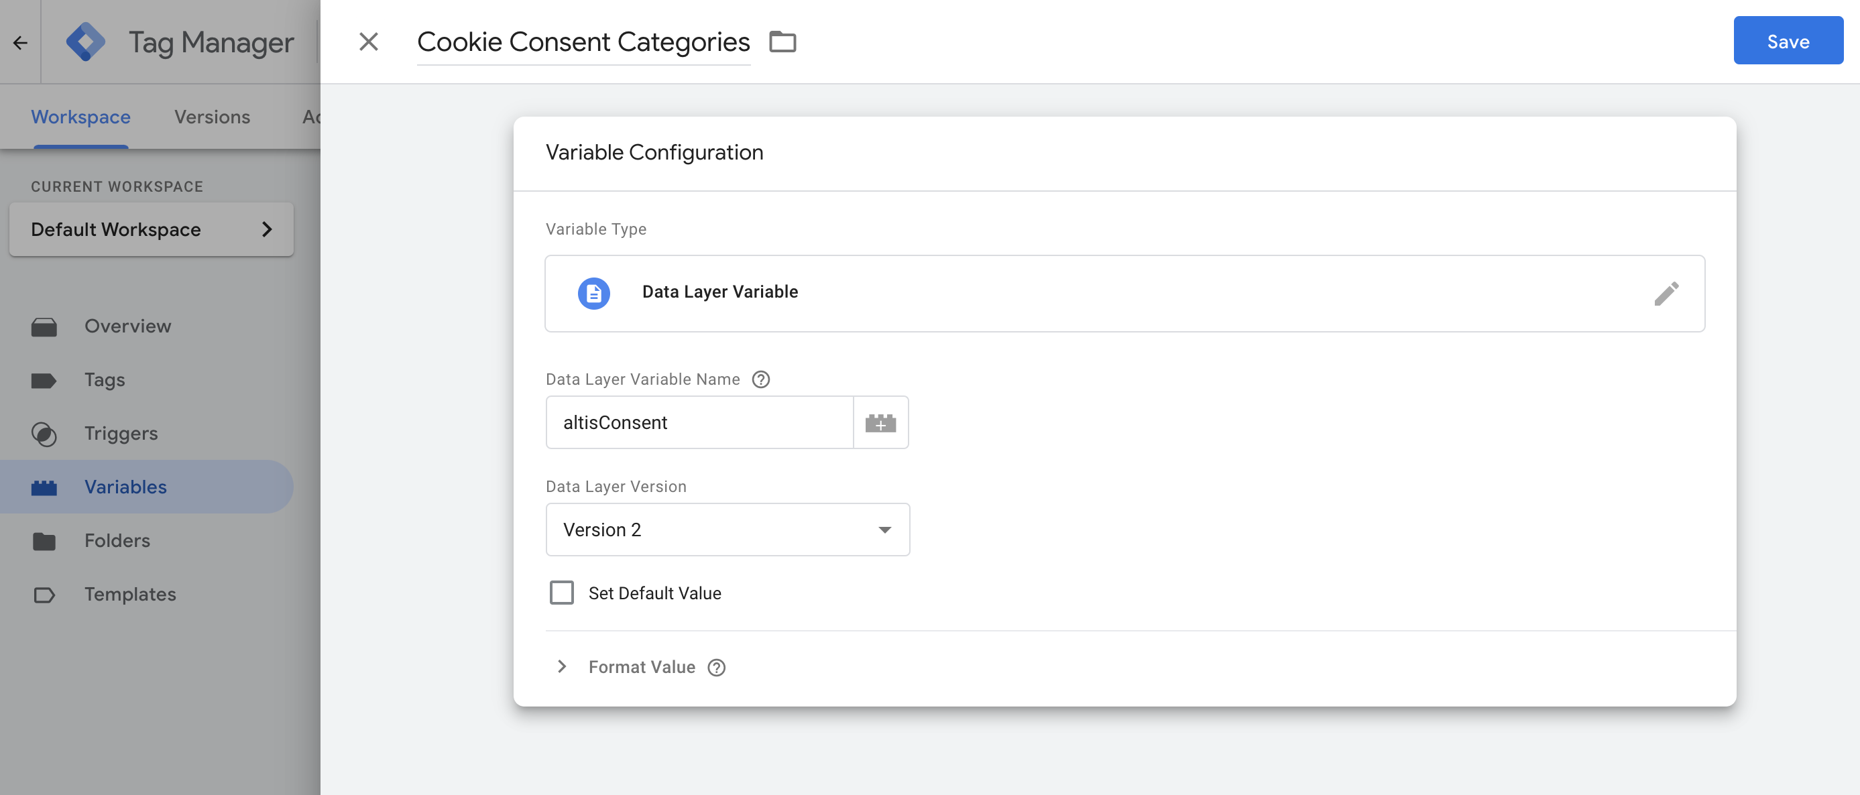Insert a variable using the brick icon
Screen dimensions: 1860x795
click(x=881, y=422)
